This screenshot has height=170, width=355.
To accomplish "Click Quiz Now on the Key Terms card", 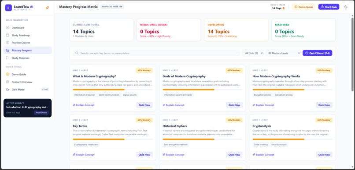I will 144,155.
